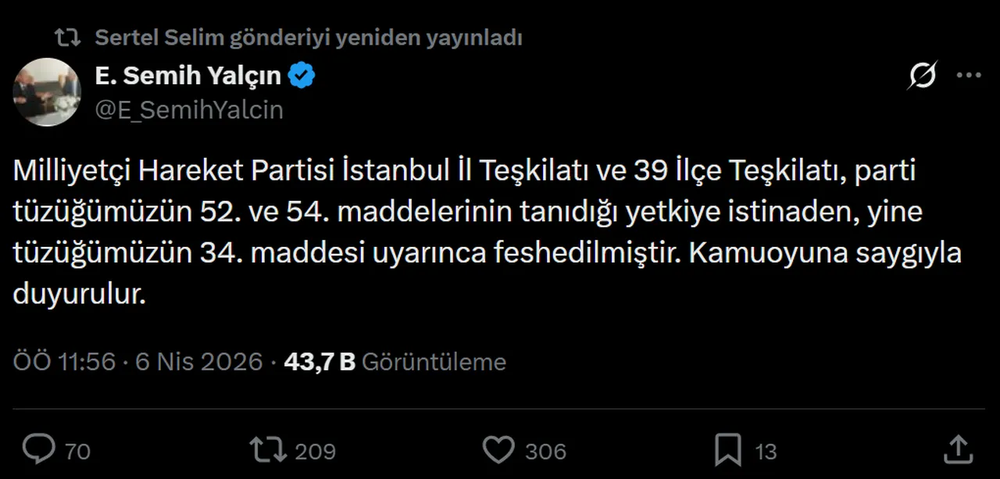Image resolution: width=1000 pixels, height=479 pixels.
Task: Click the 306 likes count
Action: coord(545,450)
